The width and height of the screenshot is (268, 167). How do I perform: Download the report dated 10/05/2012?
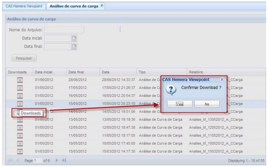point(20,143)
